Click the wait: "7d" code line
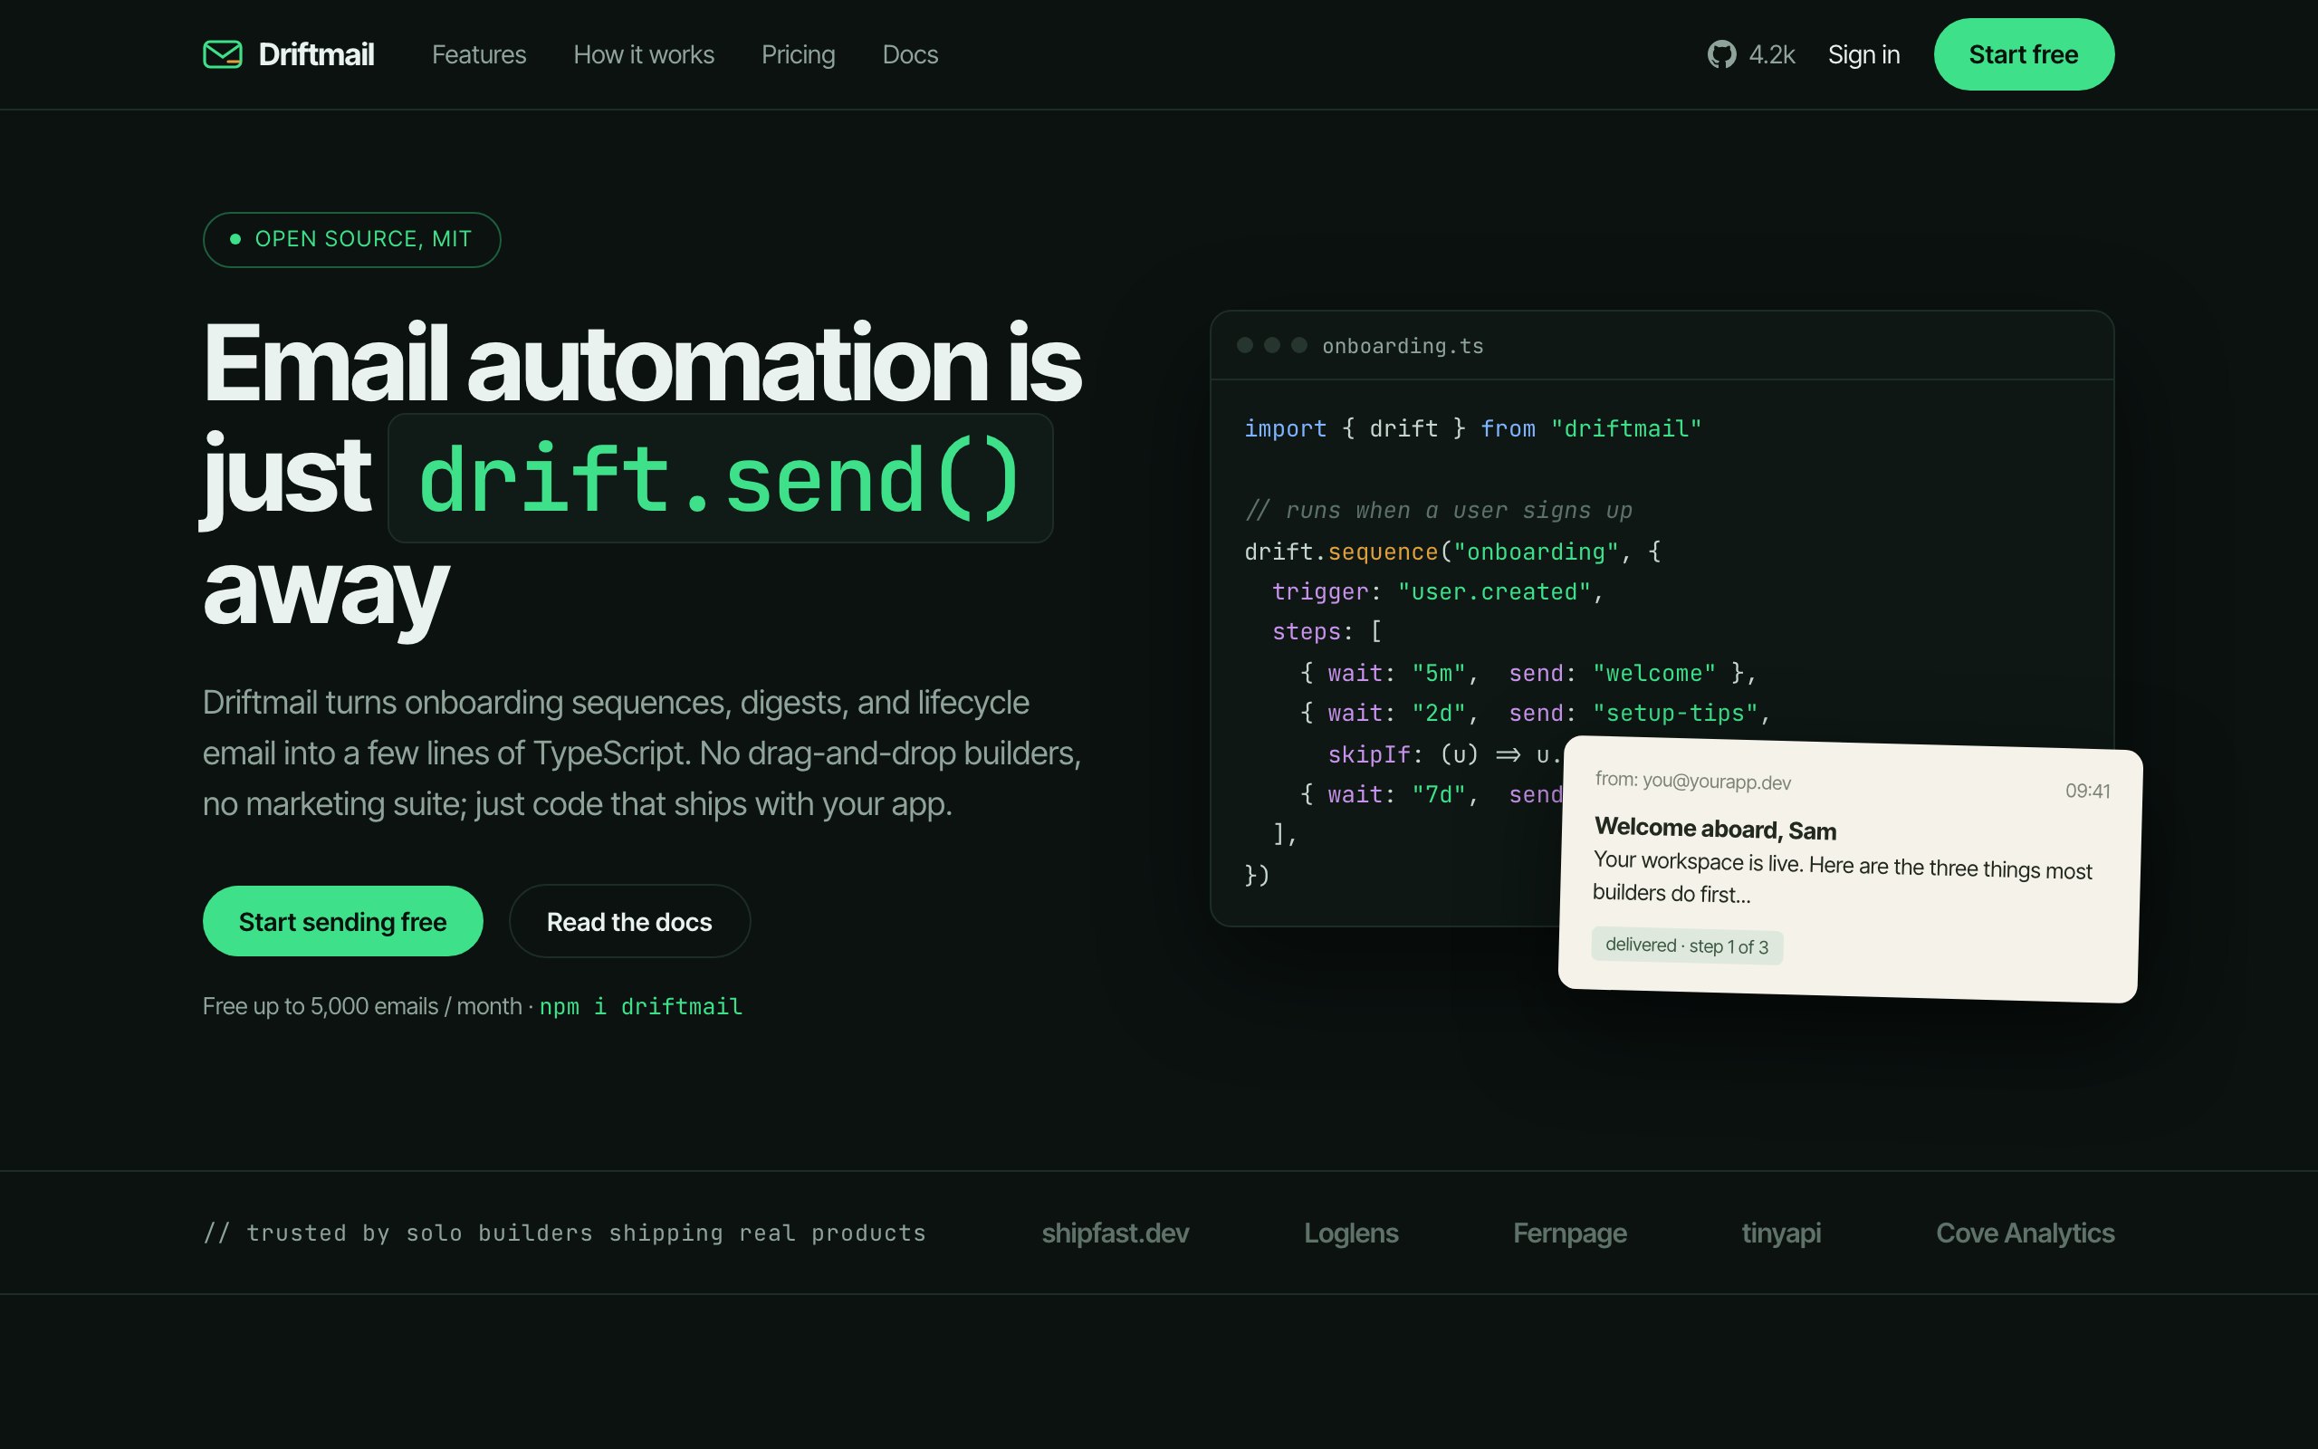 point(1431,794)
